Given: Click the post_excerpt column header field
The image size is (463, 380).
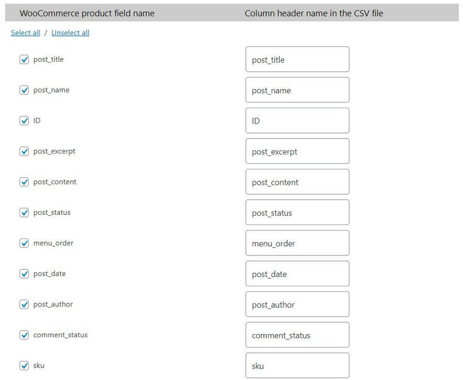Looking at the screenshot, I should pyautogui.click(x=297, y=151).
